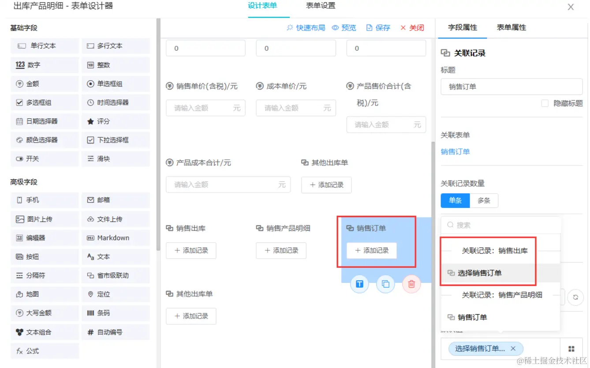Add a 滑块 slider field

(x=116, y=159)
